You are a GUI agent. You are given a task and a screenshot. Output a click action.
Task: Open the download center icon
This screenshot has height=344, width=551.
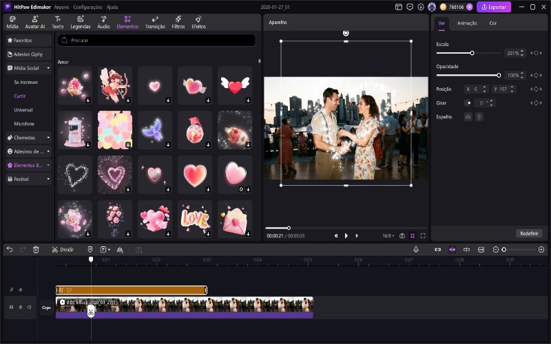click(x=421, y=7)
